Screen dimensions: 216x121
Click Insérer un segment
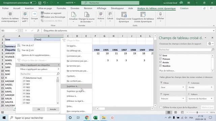(51, 13)
